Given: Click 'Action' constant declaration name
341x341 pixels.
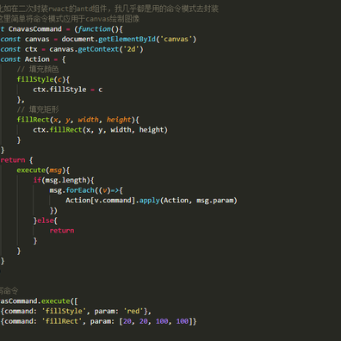Looking at the screenshot, I should pos(37,59).
